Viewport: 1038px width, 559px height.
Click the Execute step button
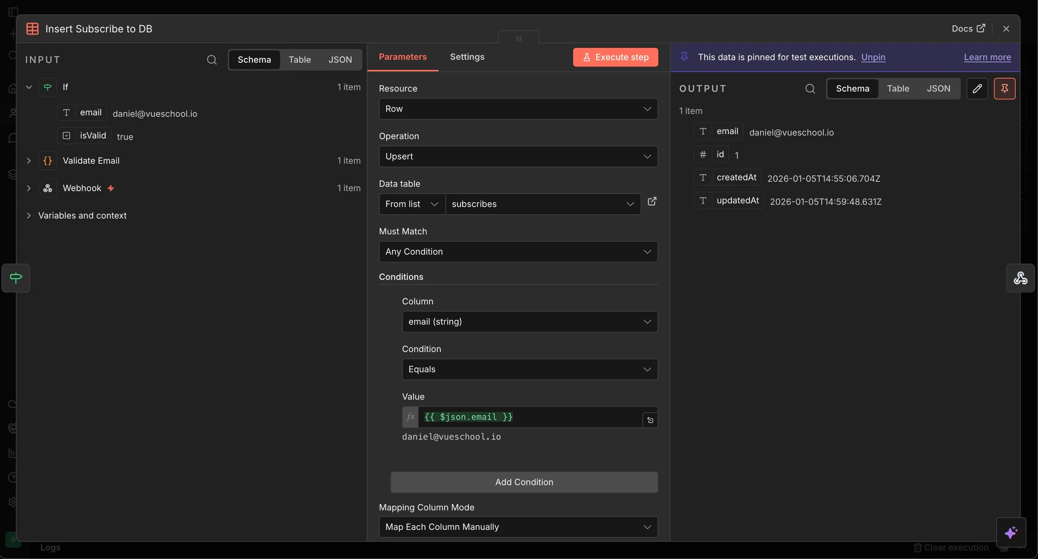point(615,57)
